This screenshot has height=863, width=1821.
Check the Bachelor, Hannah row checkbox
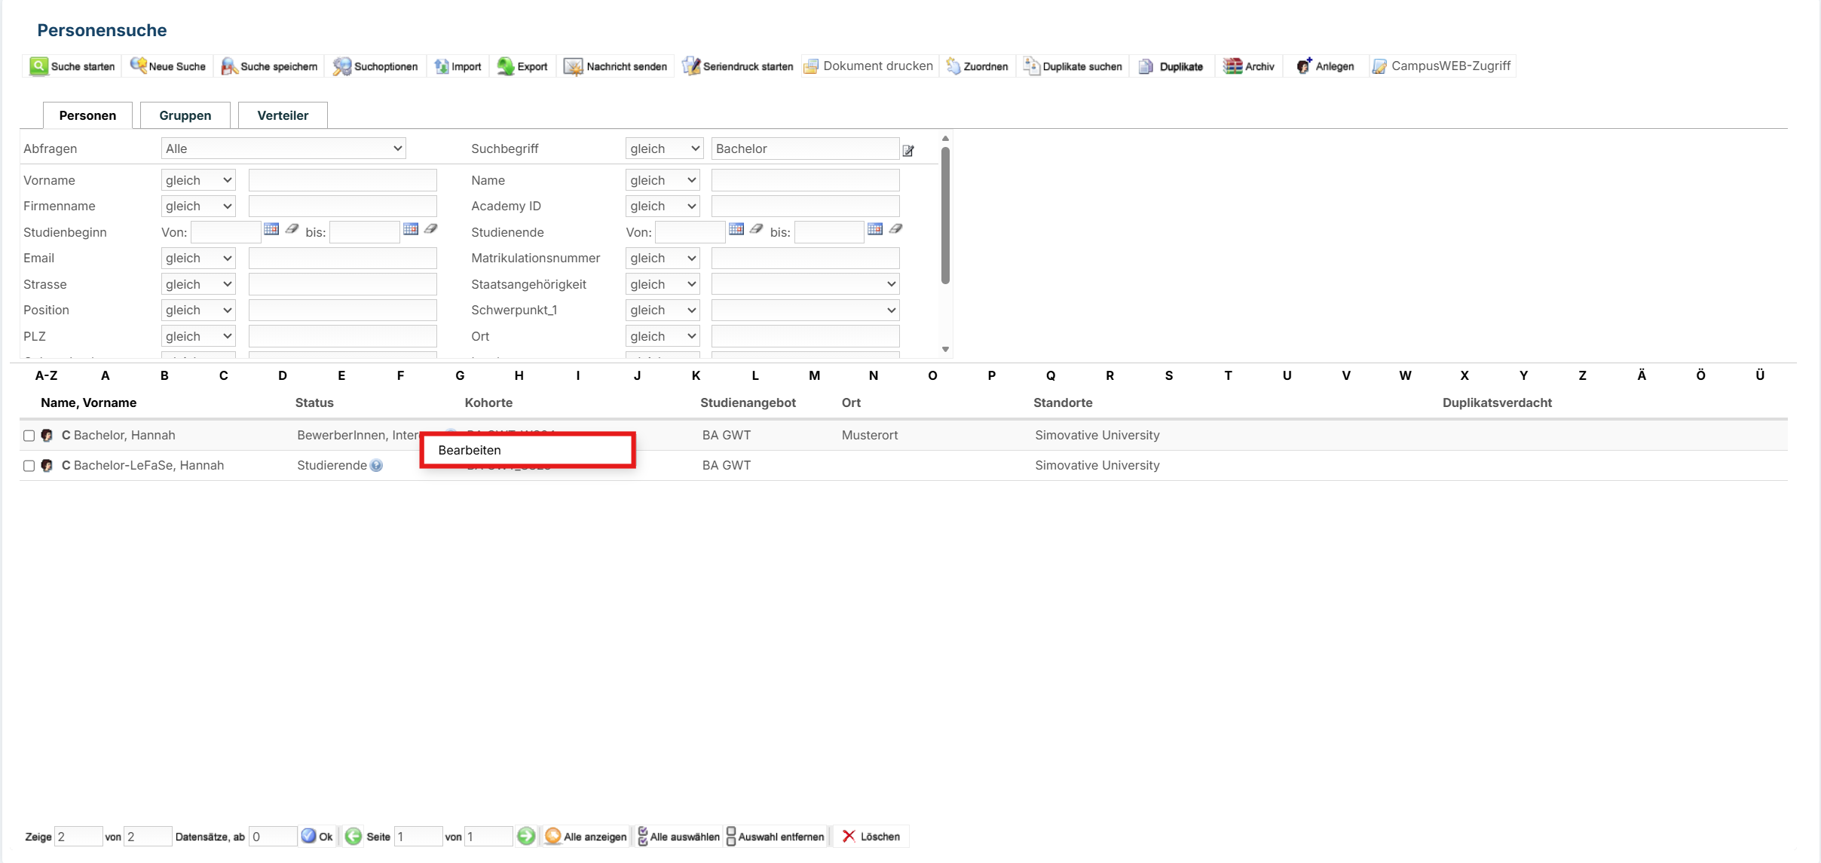29,436
